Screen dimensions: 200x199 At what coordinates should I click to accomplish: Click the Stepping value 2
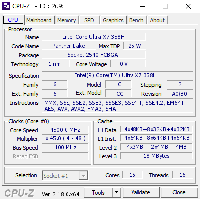coord(180,84)
